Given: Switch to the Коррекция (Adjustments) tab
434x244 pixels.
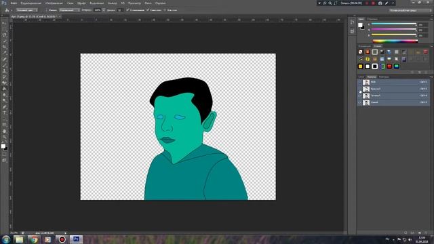Looking at the screenshot, I should coord(365,46).
